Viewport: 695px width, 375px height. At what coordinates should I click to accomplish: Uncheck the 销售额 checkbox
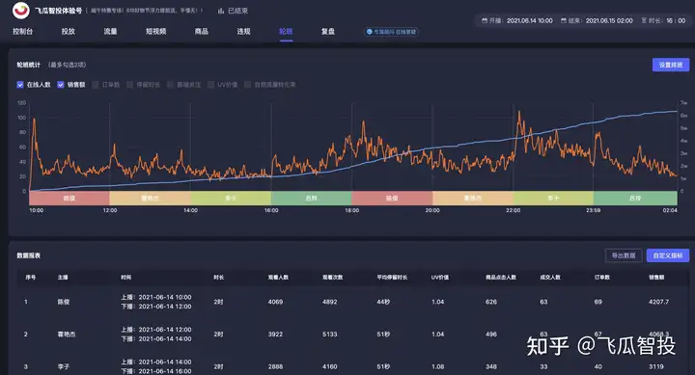click(x=61, y=85)
